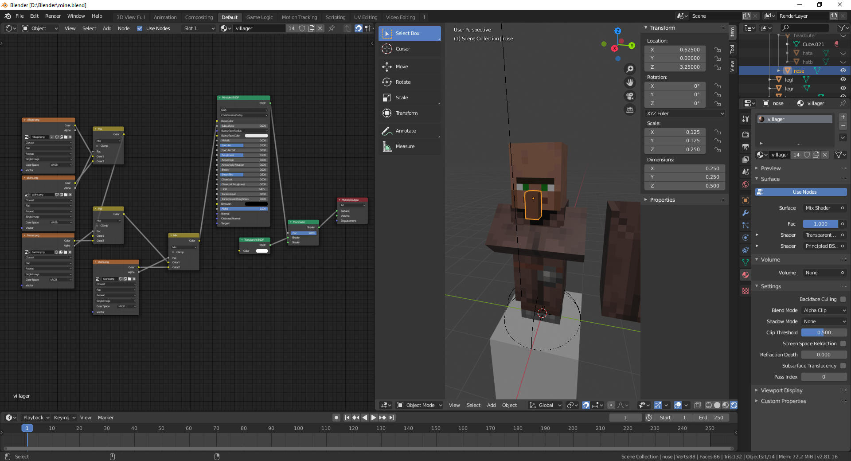851x461 pixels.
Task: Click the Use Nodes button in Surface panel
Action: point(801,192)
